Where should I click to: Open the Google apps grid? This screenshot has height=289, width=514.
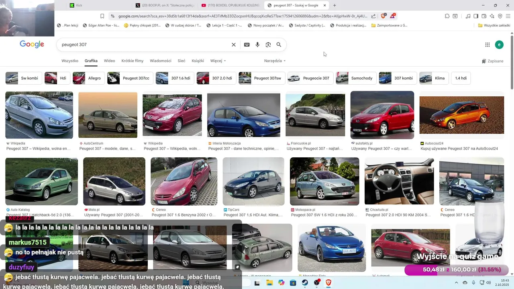(x=487, y=45)
